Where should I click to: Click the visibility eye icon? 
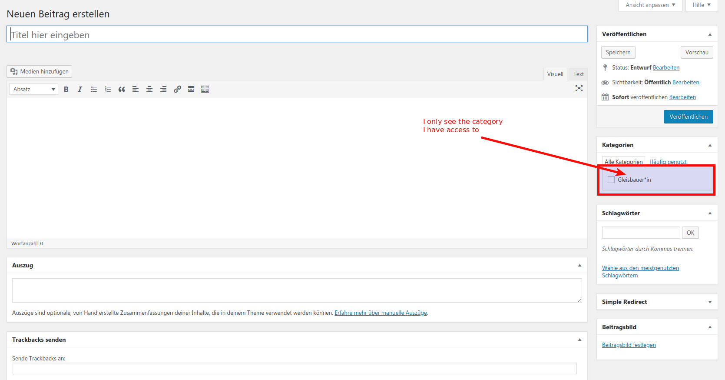(605, 83)
